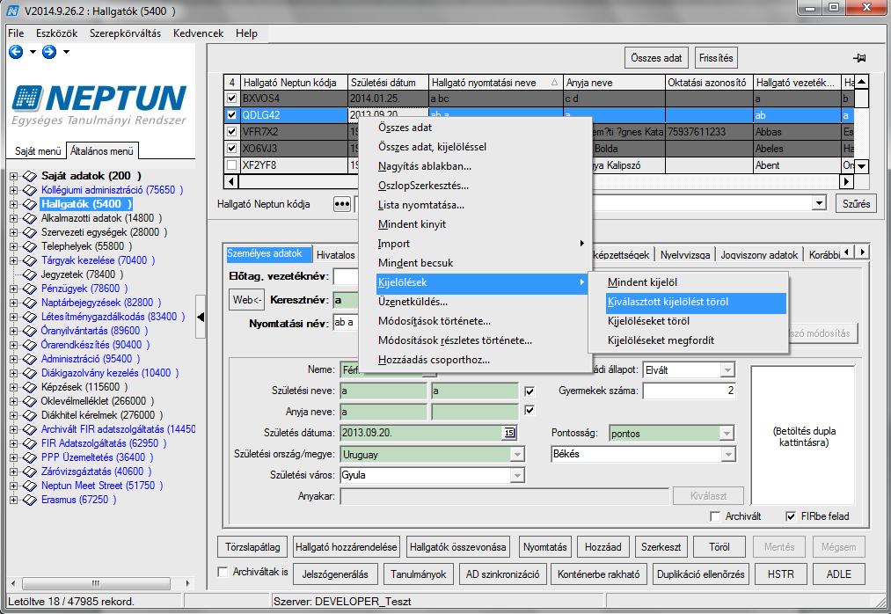The height and width of the screenshot is (614, 891).
Task: Uncheck the VFR7X2 row checkbox
Action: tap(231, 132)
